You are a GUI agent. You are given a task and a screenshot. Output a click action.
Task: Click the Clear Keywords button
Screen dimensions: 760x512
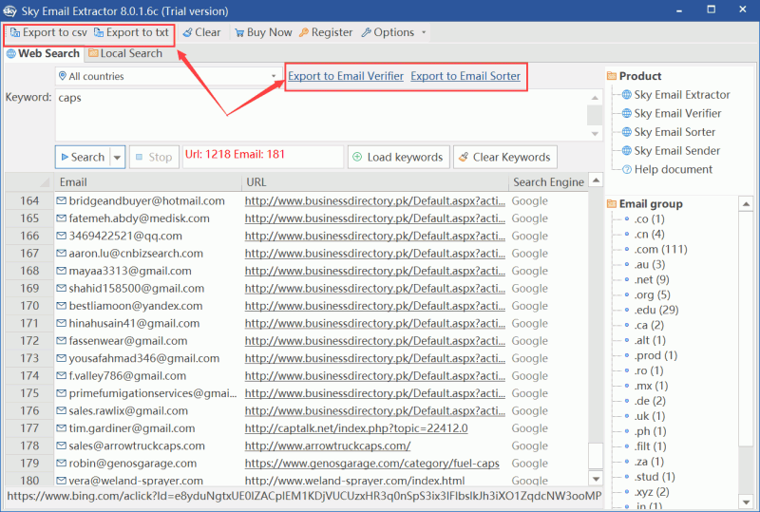tap(505, 157)
